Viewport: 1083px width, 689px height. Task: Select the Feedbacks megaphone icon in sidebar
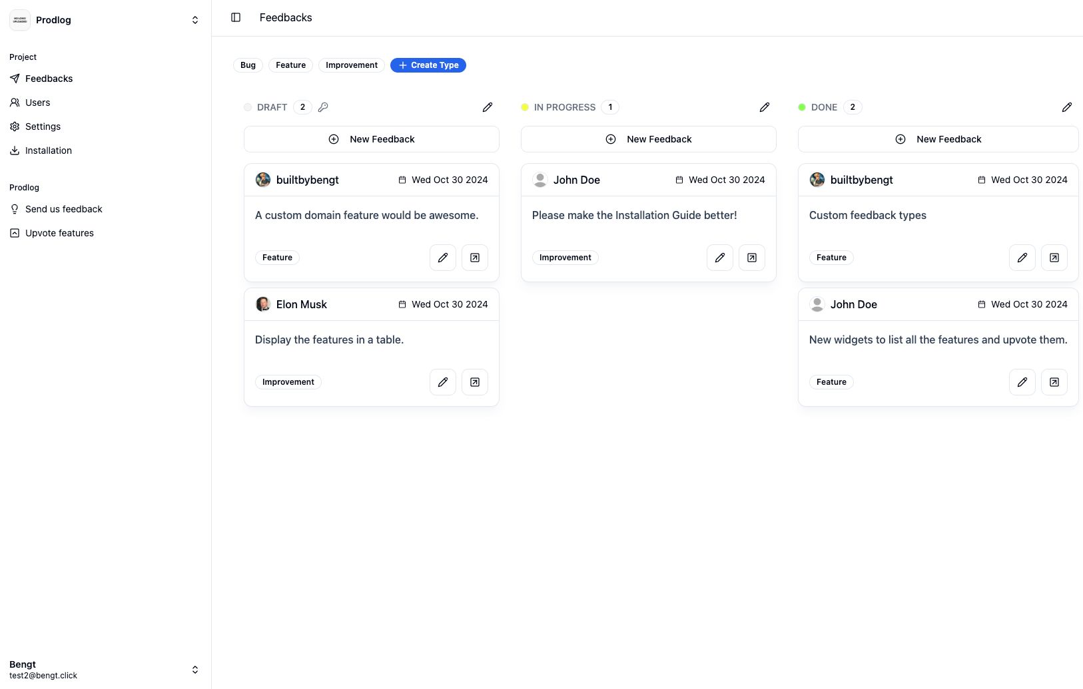click(14, 79)
